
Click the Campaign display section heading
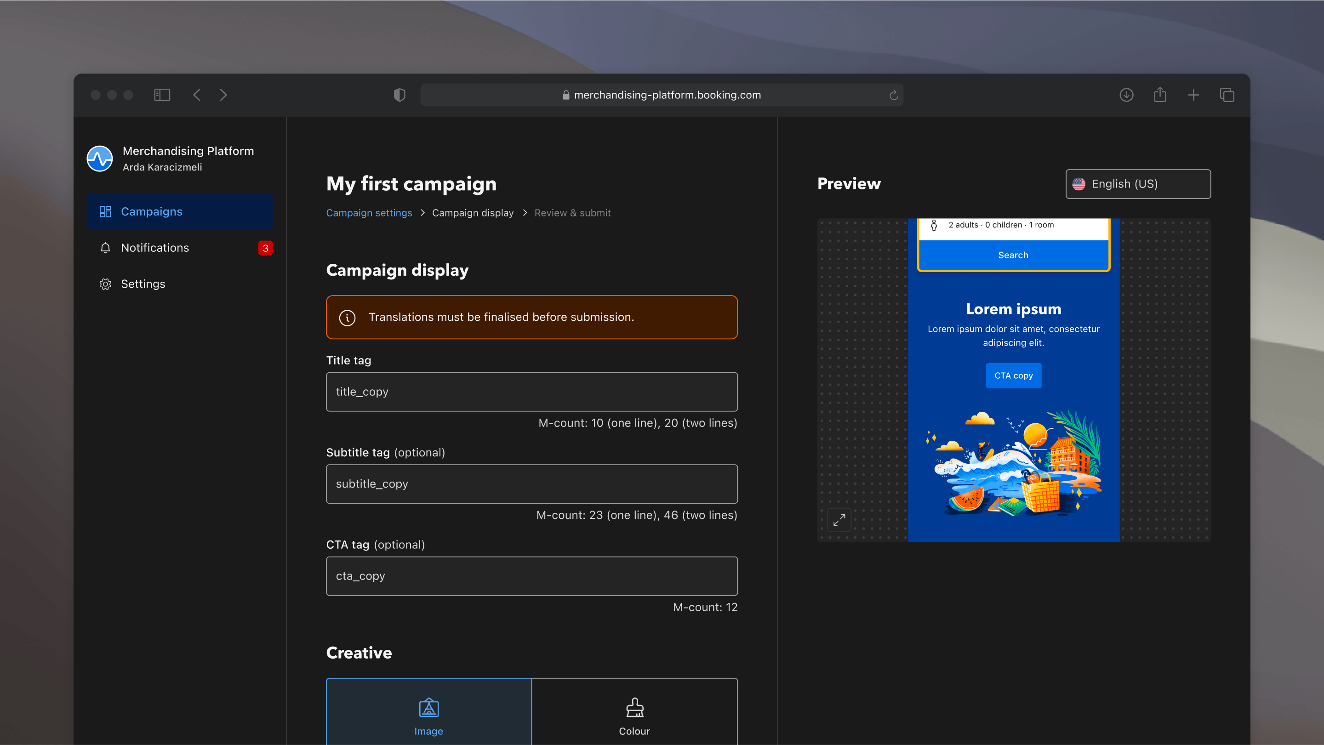tap(397, 270)
